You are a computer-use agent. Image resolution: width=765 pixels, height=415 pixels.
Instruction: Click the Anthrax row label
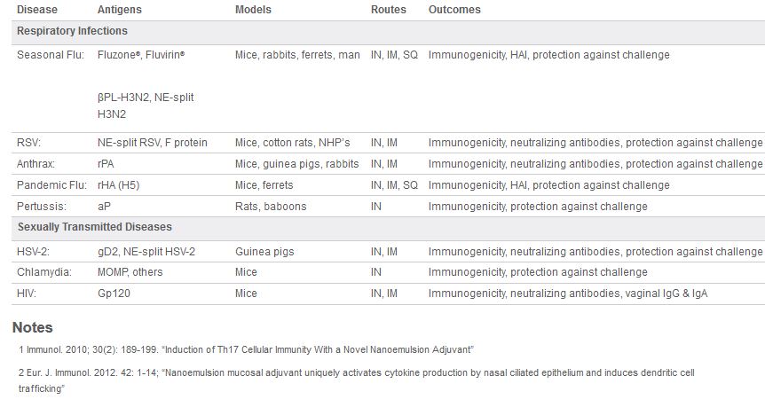[36, 164]
